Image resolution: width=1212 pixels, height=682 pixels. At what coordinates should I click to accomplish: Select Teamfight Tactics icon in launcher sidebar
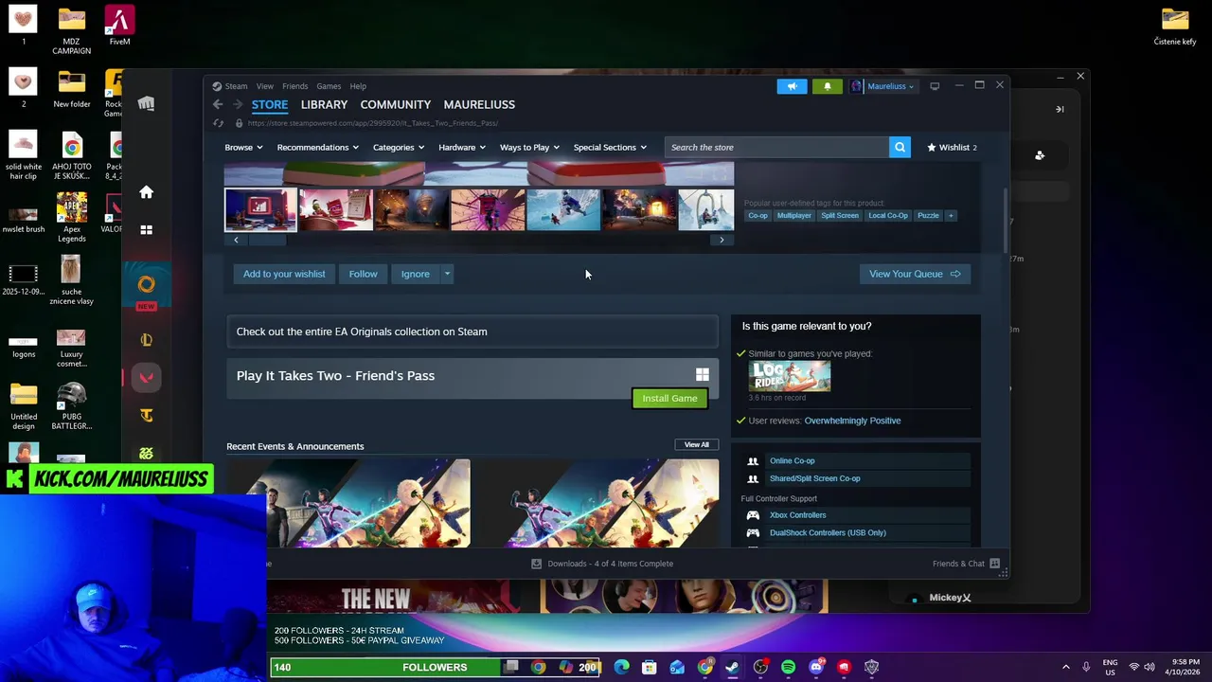147,415
